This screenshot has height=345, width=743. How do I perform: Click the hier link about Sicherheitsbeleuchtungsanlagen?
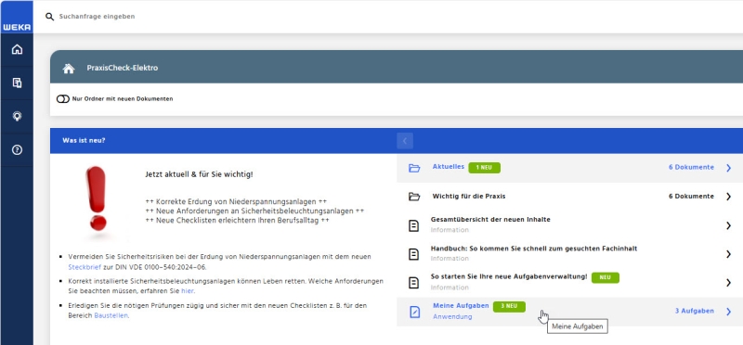point(188,291)
